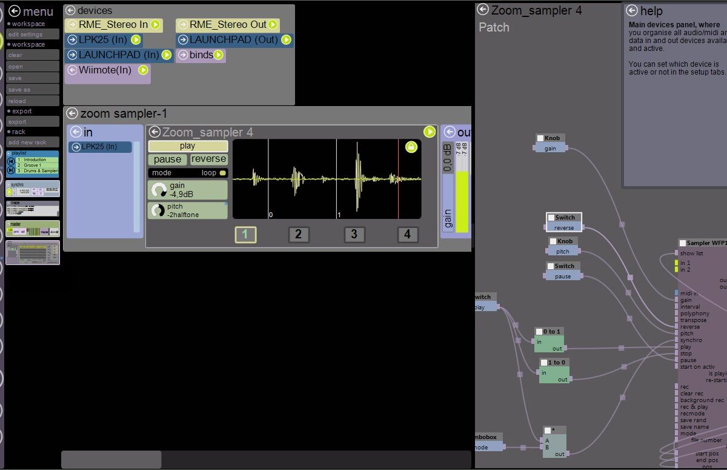The width and height of the screenshot is (727, 470).
Task: Click the devices panel back arrow icon
Action: [x=70, y=10]
